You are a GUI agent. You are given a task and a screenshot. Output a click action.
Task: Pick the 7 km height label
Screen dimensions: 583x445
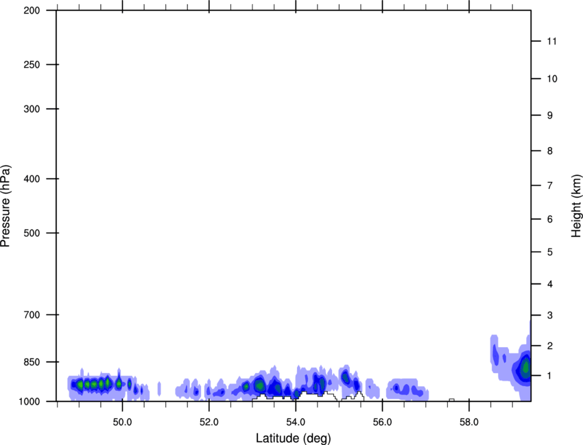pyautogui.click(x=550, y=186)
